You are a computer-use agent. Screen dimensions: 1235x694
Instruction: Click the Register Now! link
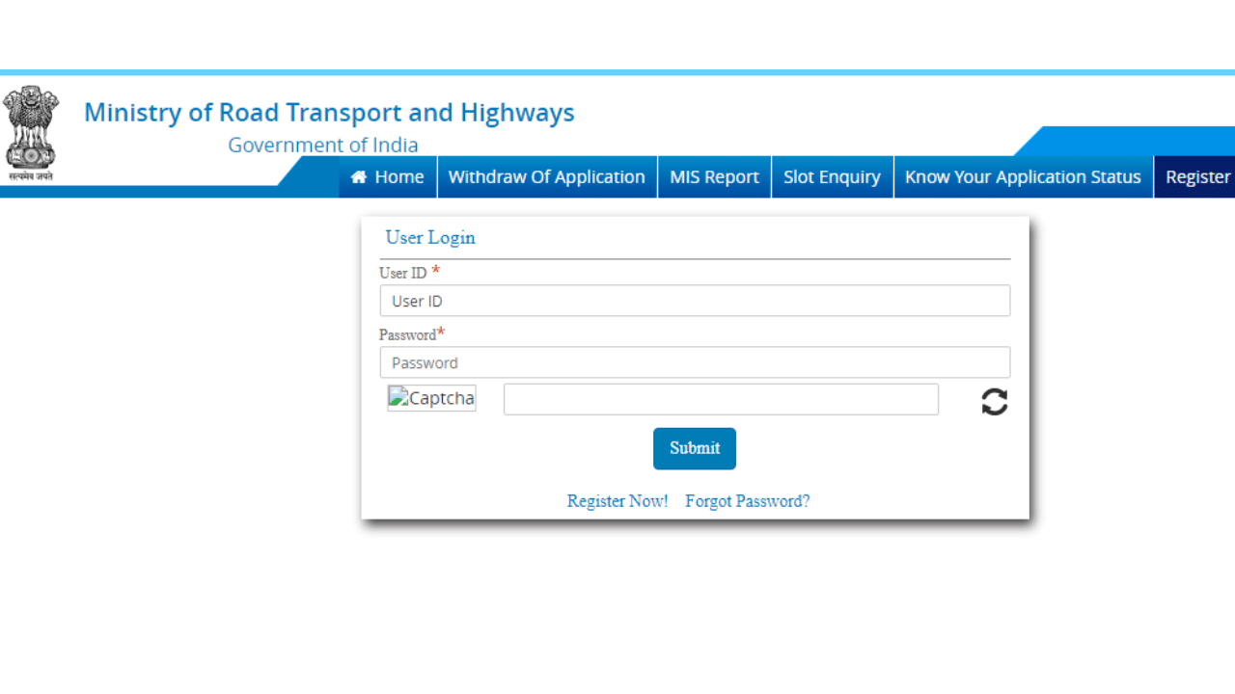[x=617, y=500]
